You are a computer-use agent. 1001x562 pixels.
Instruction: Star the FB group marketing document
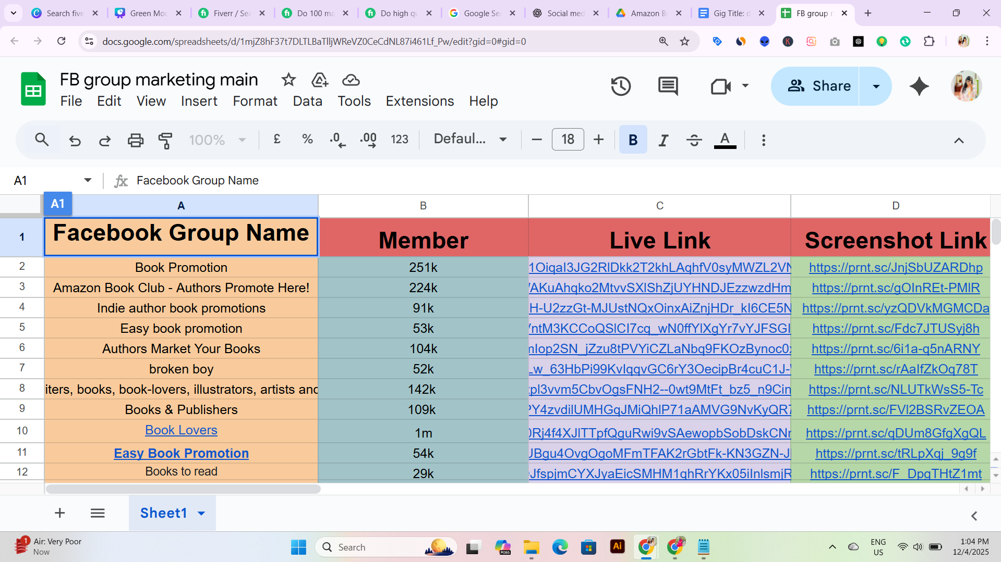point(288,80)
